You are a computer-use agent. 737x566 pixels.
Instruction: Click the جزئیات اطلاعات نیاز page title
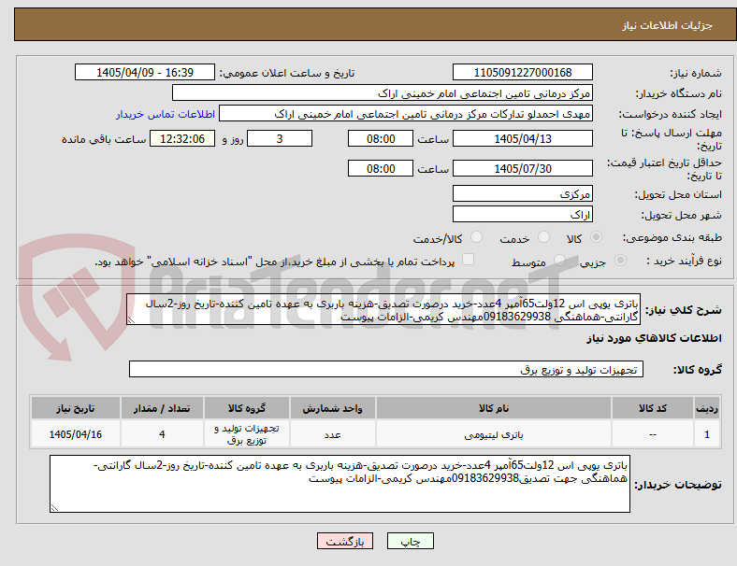coord(668,25)
